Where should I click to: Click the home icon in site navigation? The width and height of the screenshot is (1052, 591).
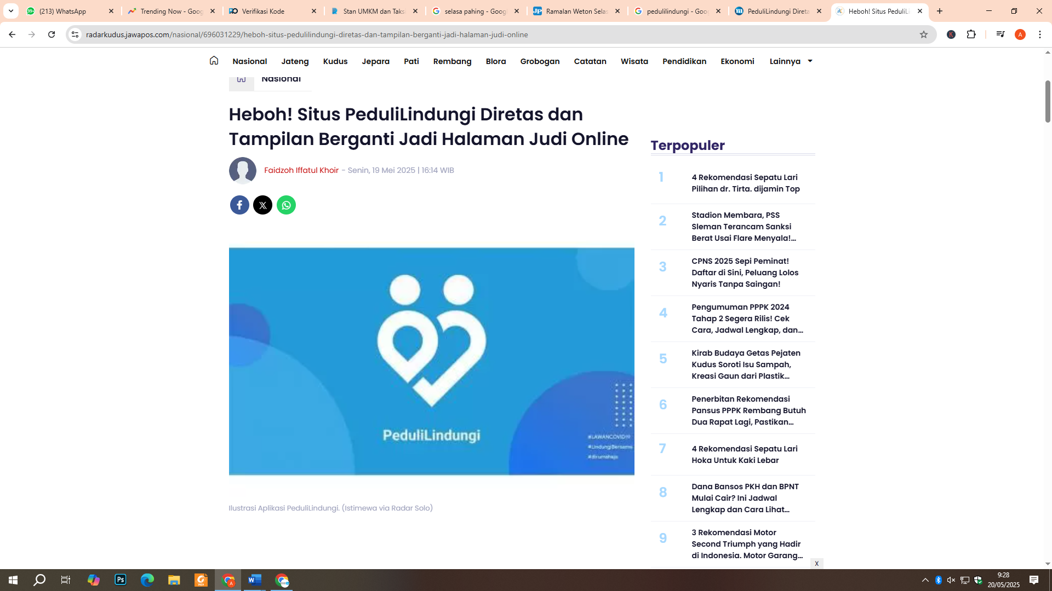(214, 61)
